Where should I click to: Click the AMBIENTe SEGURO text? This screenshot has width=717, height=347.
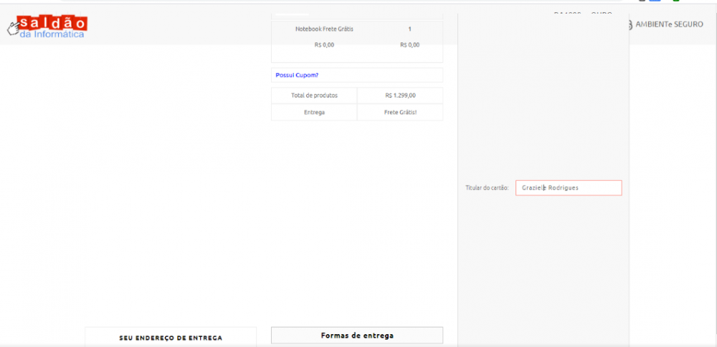coord(669,24)
